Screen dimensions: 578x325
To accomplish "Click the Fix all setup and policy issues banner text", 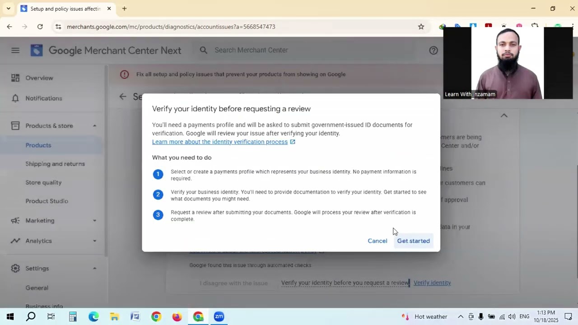I will point(241,74).
